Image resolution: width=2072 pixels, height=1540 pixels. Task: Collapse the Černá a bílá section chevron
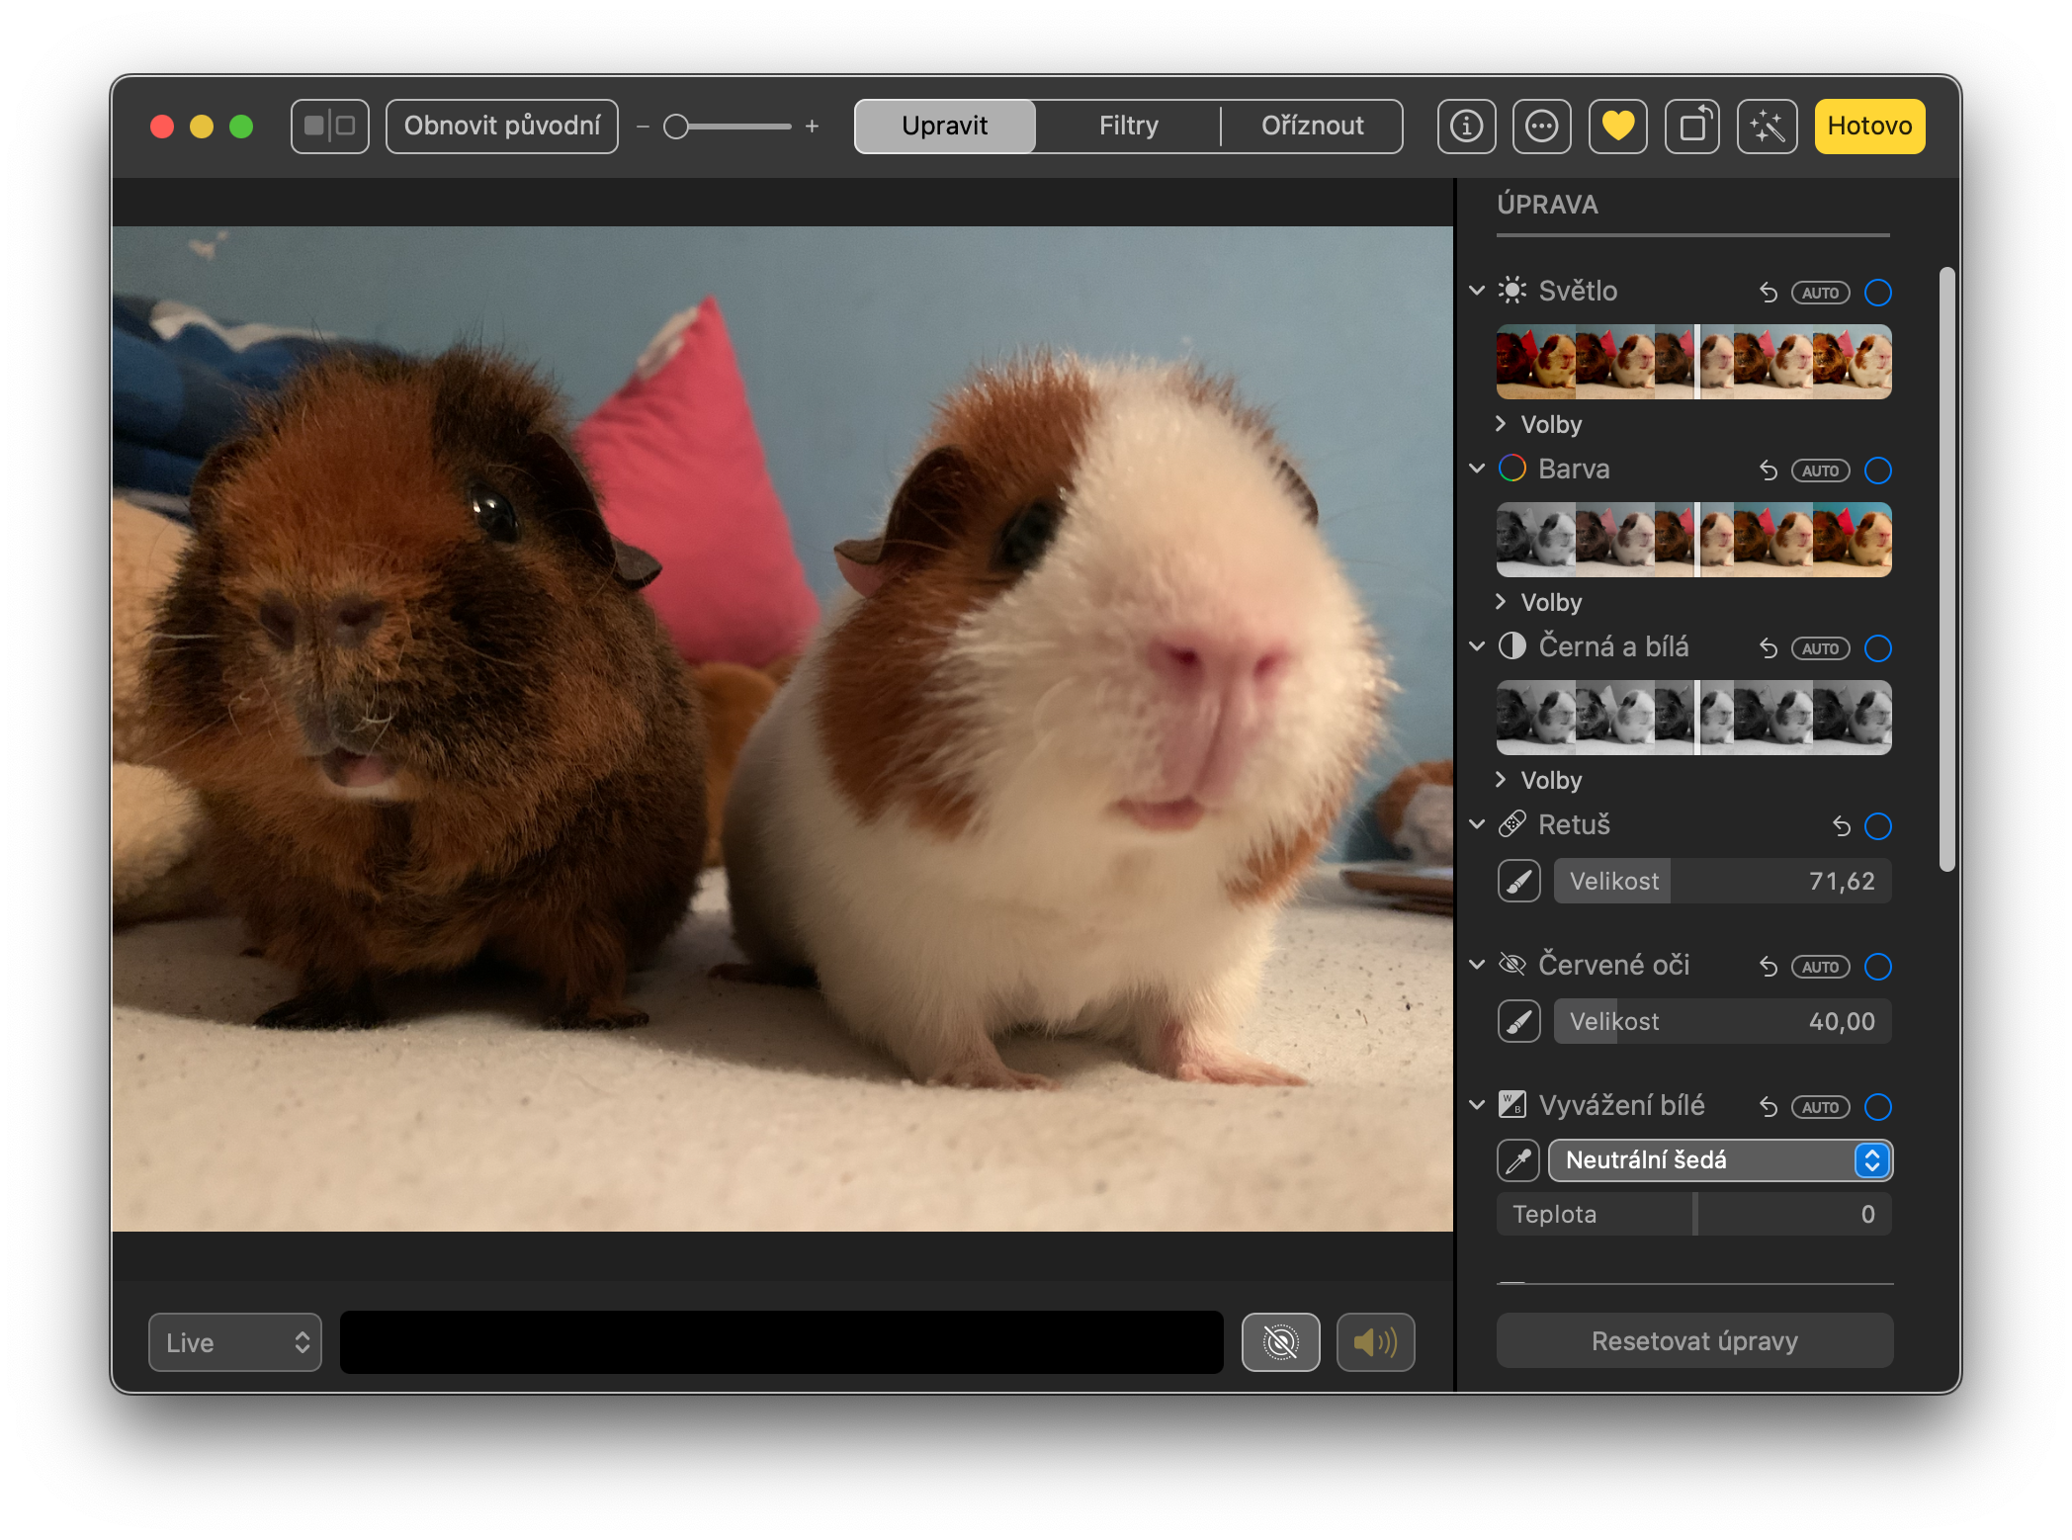1477,646
